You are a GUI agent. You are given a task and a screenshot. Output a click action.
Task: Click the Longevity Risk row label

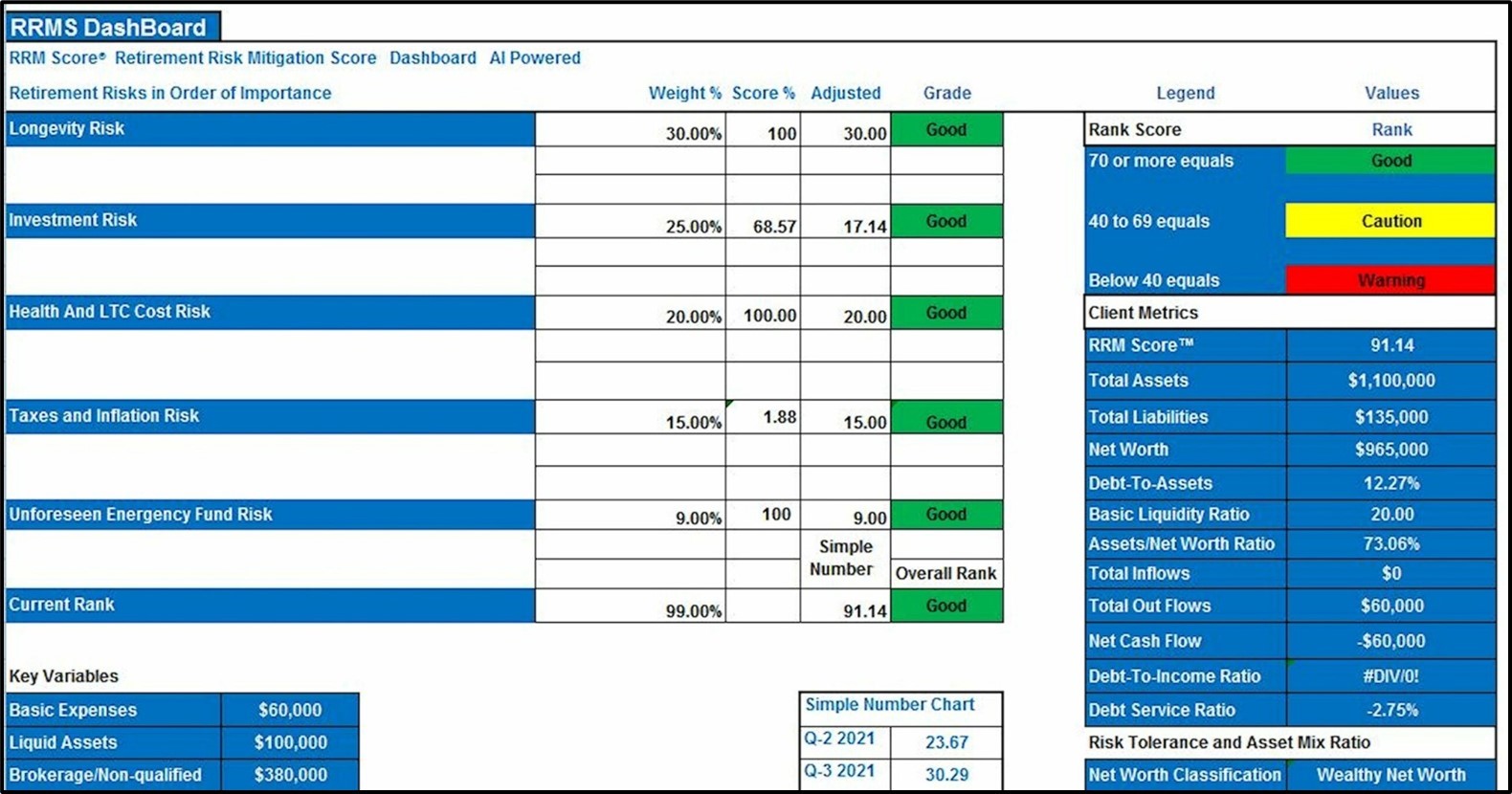(x=270, y=129)
